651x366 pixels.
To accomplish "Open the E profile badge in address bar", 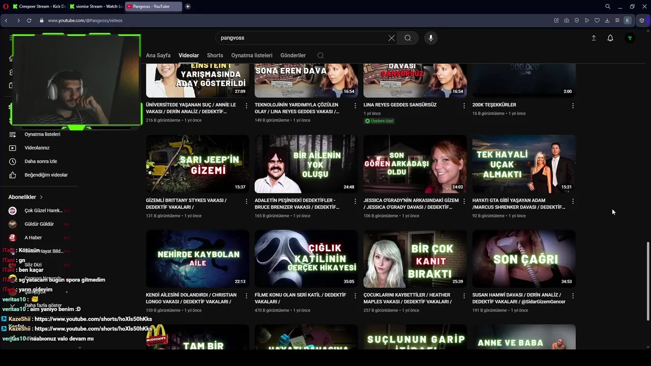I will click(628, 20).
